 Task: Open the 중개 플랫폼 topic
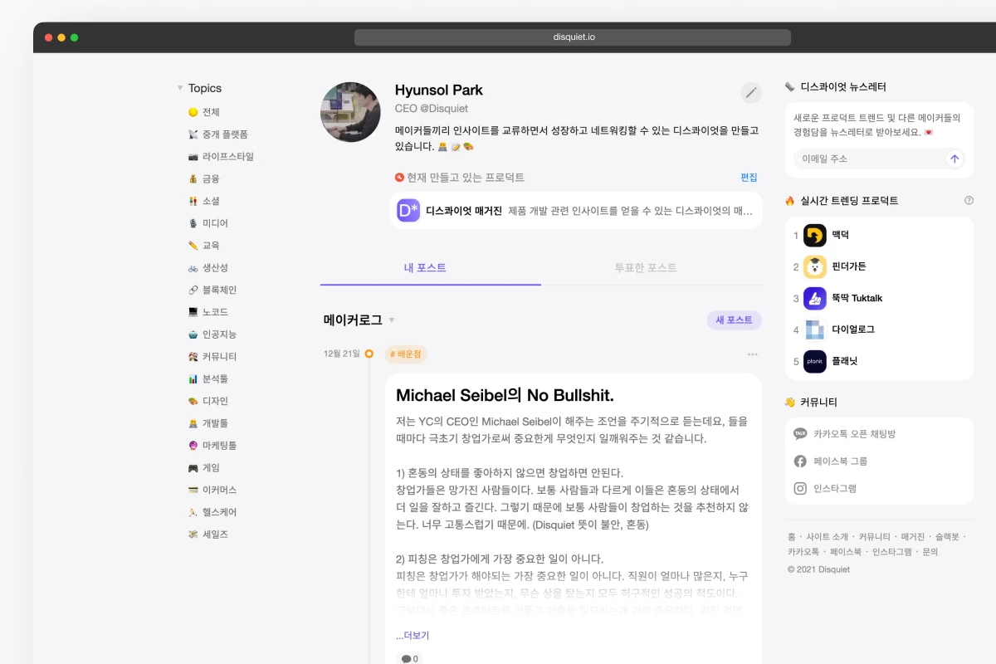(218, 134)
